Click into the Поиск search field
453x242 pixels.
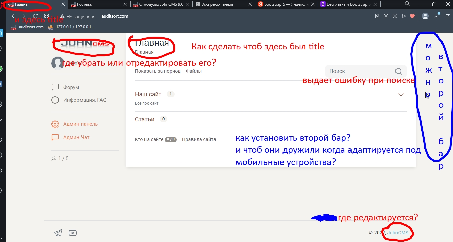[359, 71]
